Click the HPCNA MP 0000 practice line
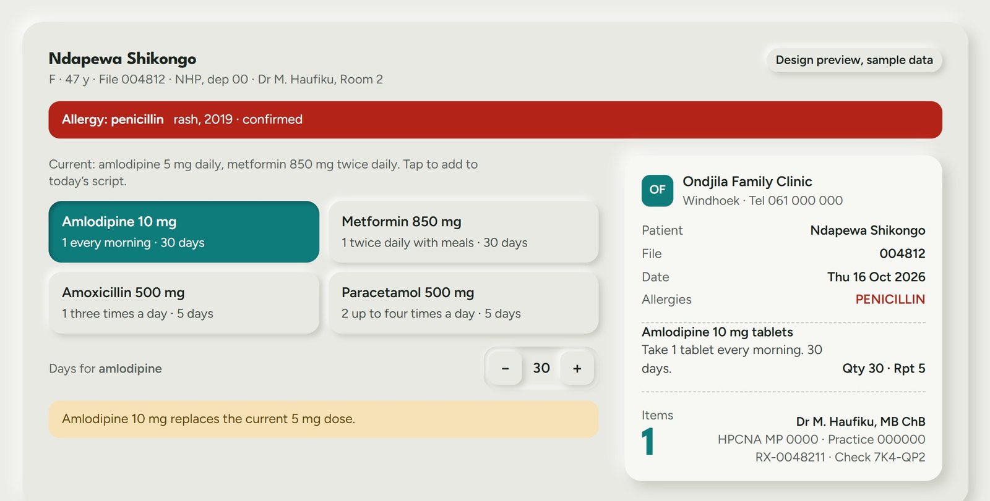This screenshot has width=990, height=501. click(x=822, y=440)
